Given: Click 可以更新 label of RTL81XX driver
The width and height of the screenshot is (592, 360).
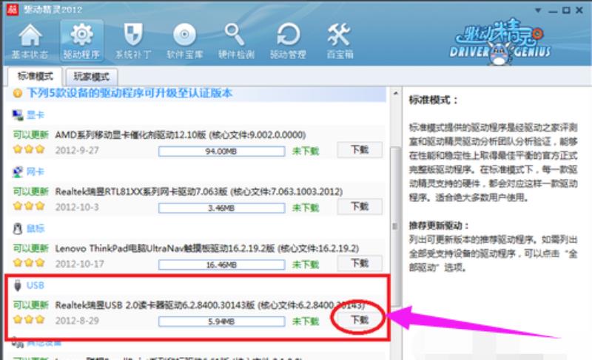Looking at the screenshot, I should 31,191.
